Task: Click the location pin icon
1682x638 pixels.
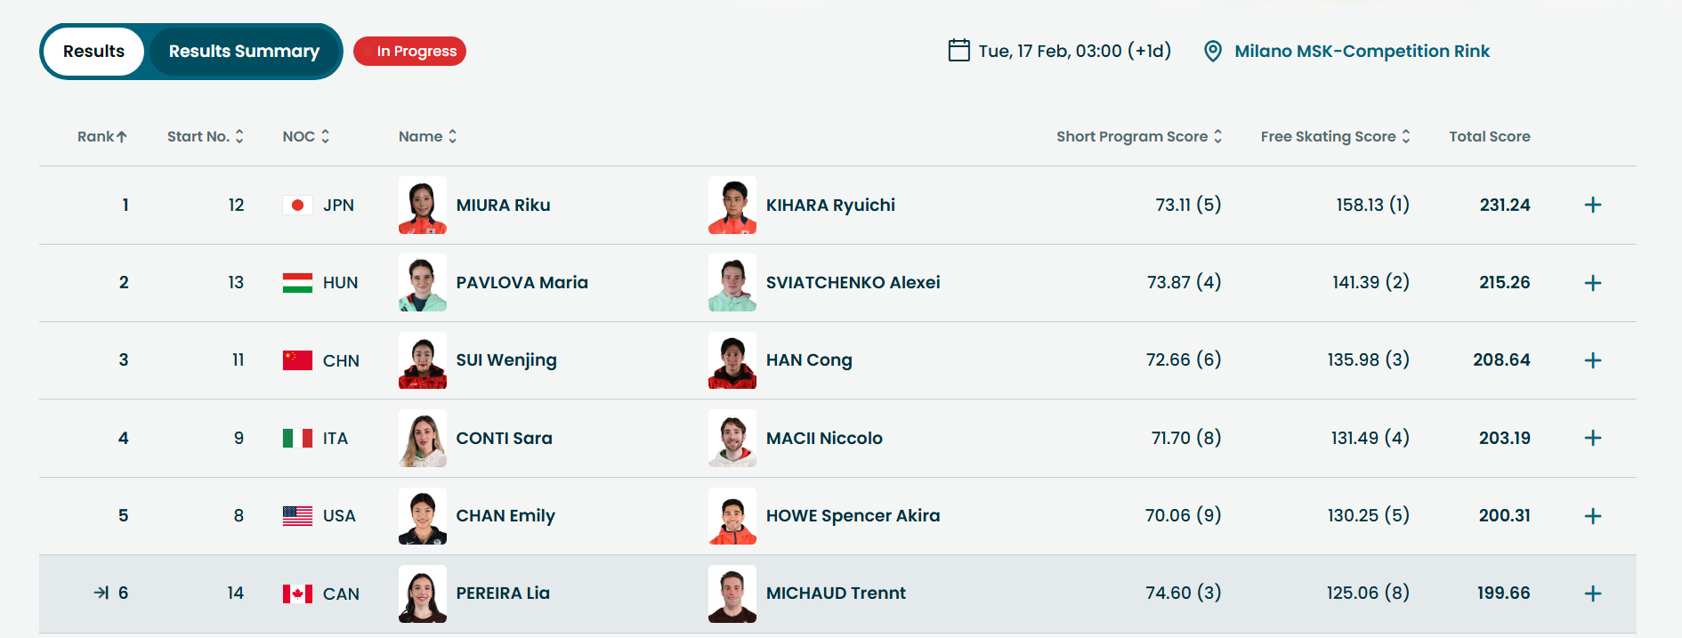Action: [1212, 51]
